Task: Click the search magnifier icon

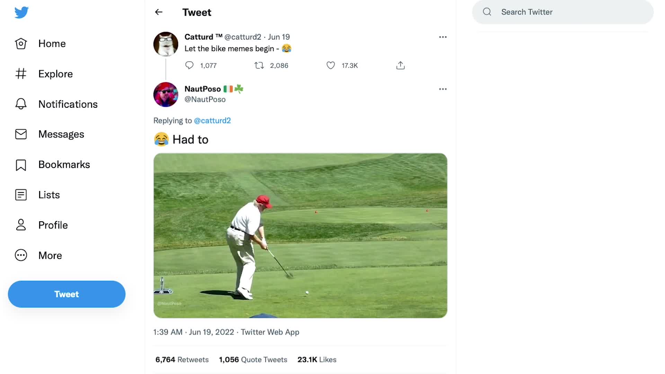Action: click(487, 12)
